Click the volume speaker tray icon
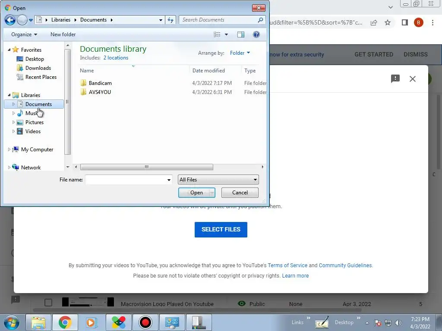 [x=398, y=323]
